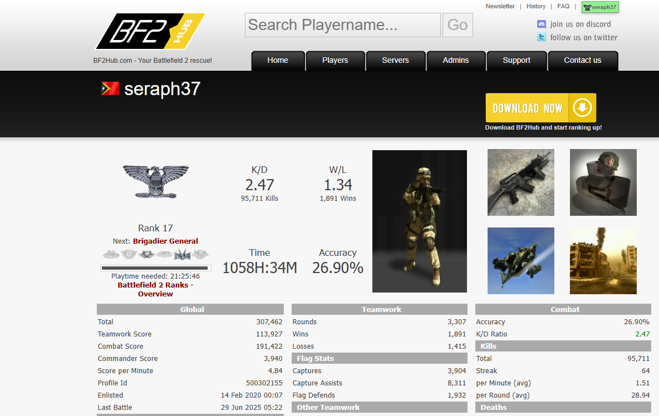This screenshot has height=416, width=659.
Task: Click the seraph37 country flag icon
Action: [110, 88]
